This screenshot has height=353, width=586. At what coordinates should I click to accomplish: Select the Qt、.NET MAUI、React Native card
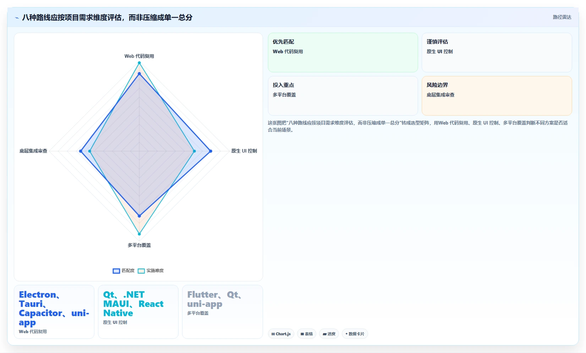pos(138,312)
